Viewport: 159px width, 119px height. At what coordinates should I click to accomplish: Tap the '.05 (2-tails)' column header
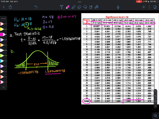(x=118, y=23)
